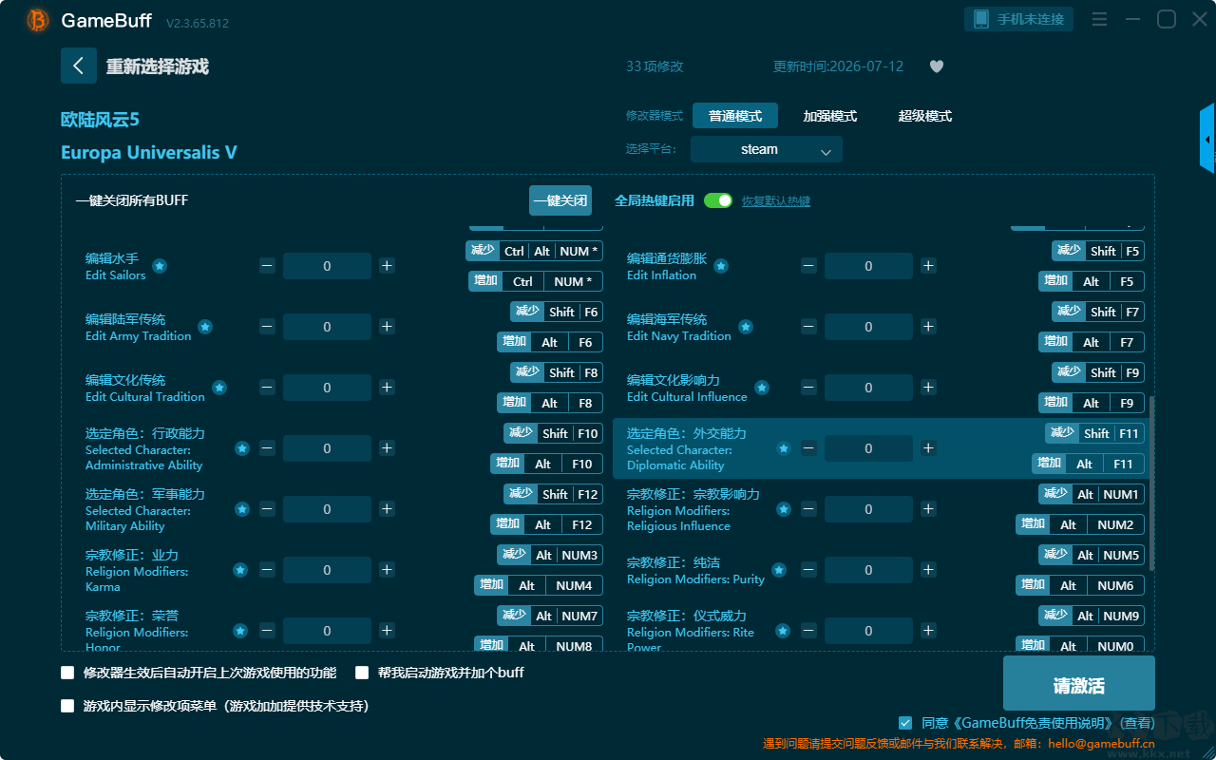This screenshot has height=760, width=1216.
Task: Star the Edit Inflation cheat
Action: (x=721, y=266)
